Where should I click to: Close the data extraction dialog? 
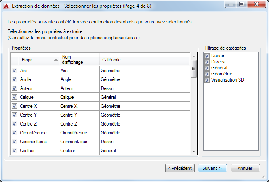257,5
